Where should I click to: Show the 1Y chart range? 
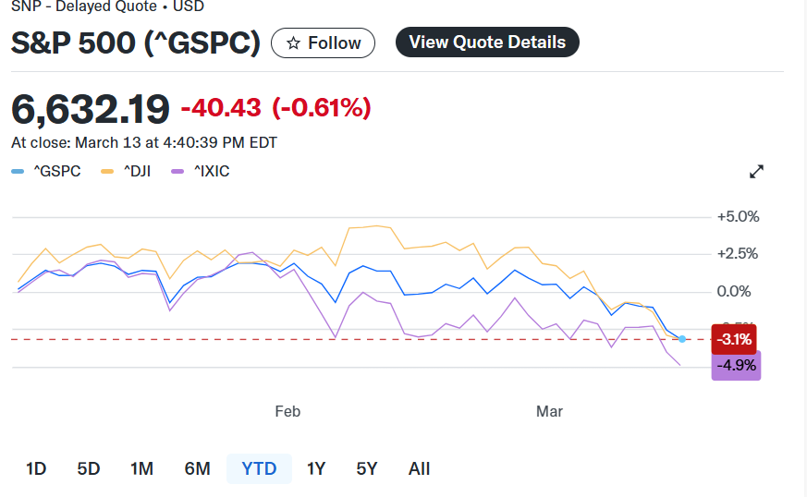[316, 468]
